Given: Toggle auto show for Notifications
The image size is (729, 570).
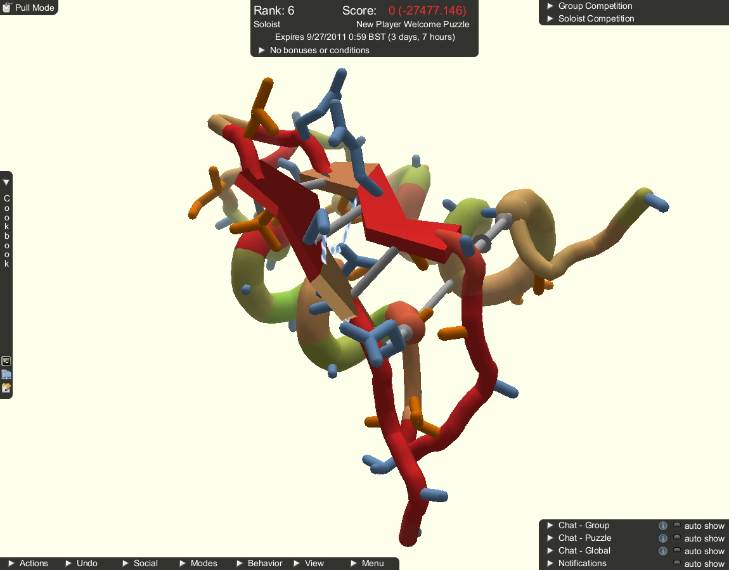Looking at the screenshot, I should 677,564.
